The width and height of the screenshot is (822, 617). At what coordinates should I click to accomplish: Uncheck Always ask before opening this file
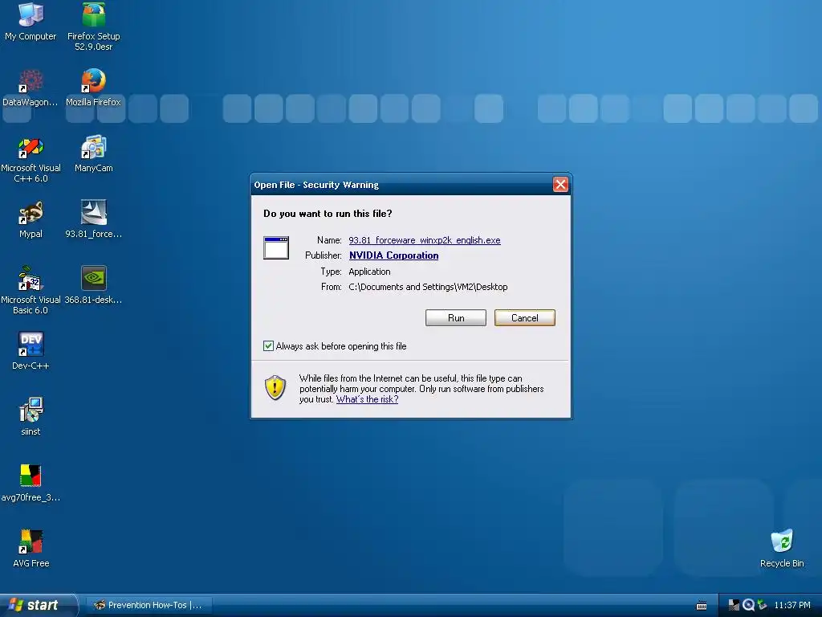[268, 345]
